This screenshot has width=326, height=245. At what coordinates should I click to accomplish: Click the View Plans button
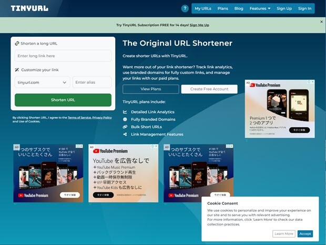[151, 89]
